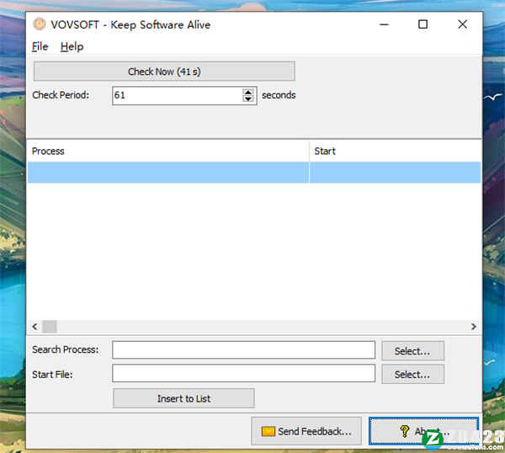Click the horizontal scrollbar thumb
The width and height of the screenshot is (505, 453).
tap(50, 327)
